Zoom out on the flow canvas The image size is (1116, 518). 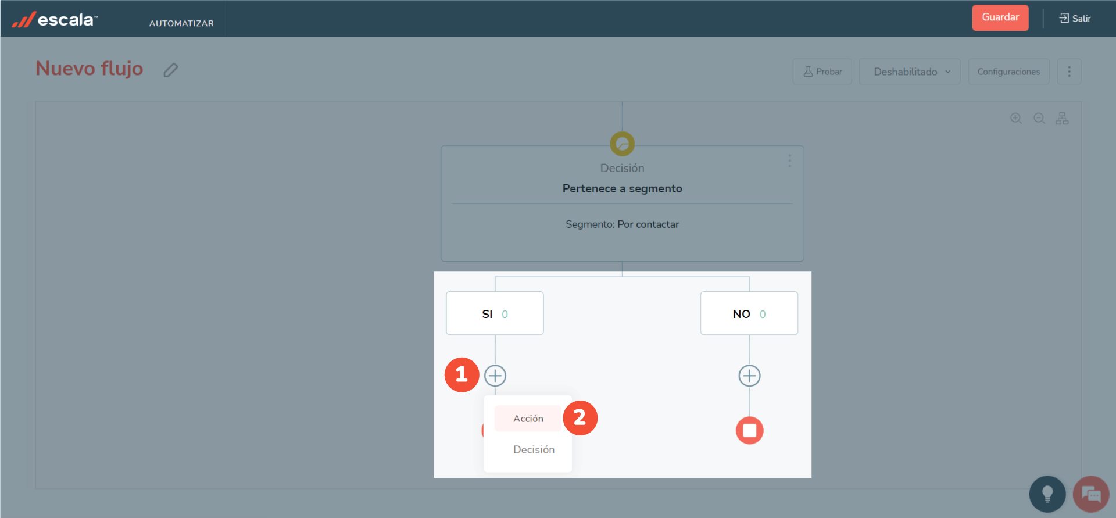point(1039,118)
